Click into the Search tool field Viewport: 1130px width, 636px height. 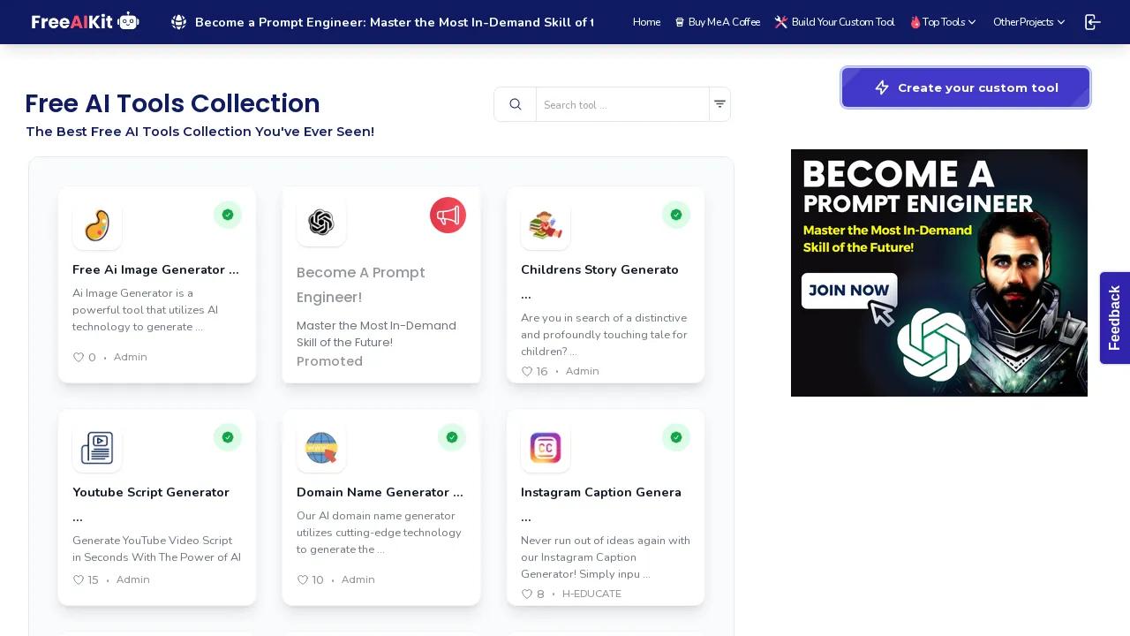(622, 105)
